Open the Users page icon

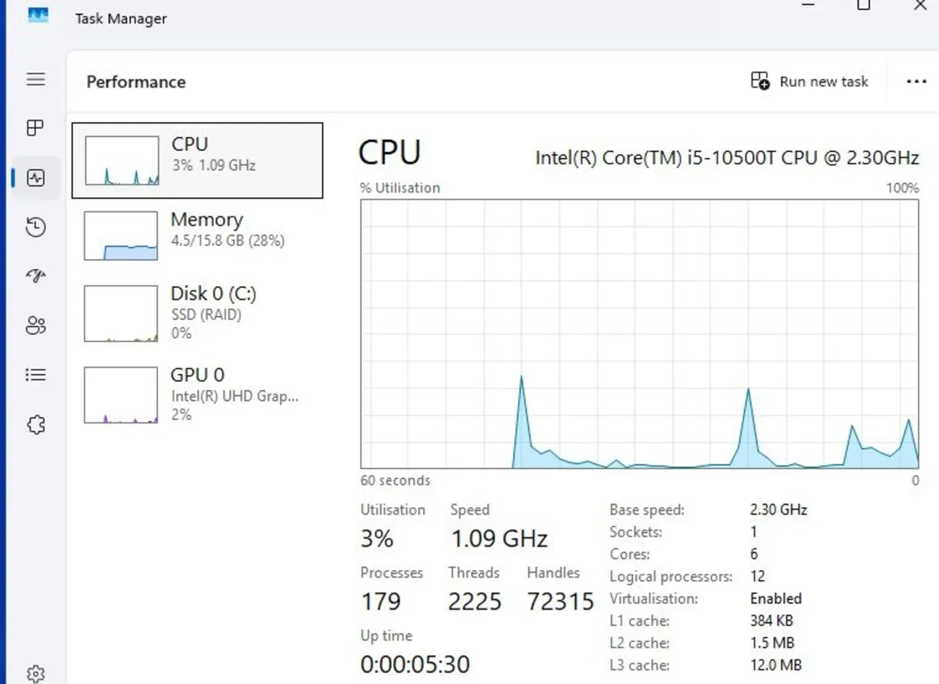tap(35, 326)
